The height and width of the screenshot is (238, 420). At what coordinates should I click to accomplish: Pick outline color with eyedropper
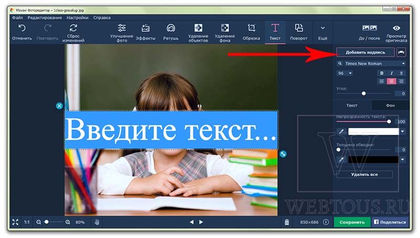coord(341,160)
